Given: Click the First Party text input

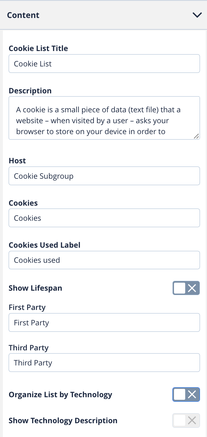Looking at the screenshot, I should tap(104, 322).
